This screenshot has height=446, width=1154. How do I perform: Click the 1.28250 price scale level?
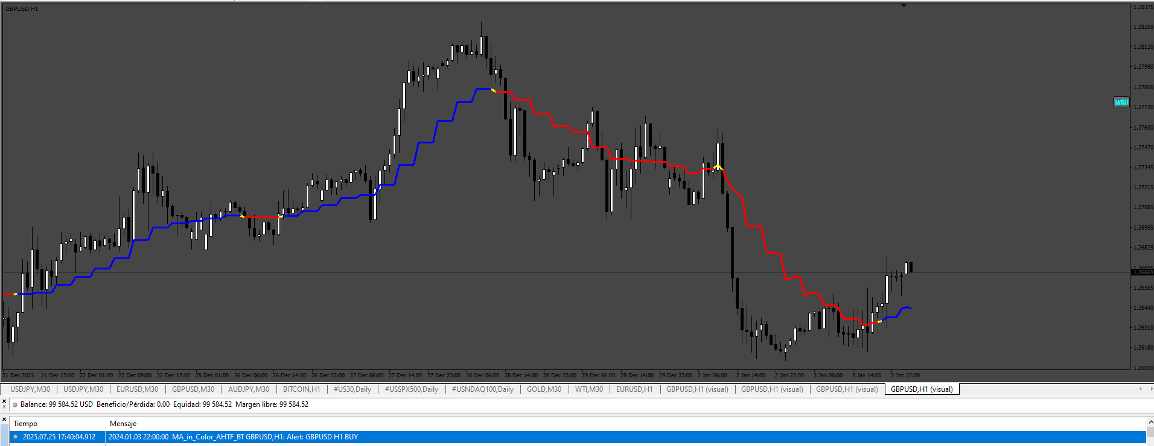click(1143, 27)
